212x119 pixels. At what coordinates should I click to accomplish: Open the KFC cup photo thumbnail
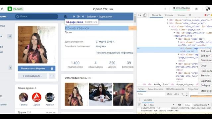pos(100,94)
